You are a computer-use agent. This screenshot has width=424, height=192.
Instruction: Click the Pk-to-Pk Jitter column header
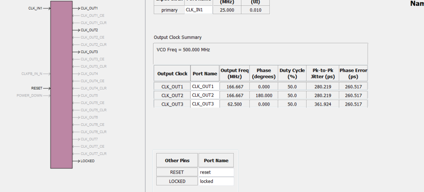[323, 73]
